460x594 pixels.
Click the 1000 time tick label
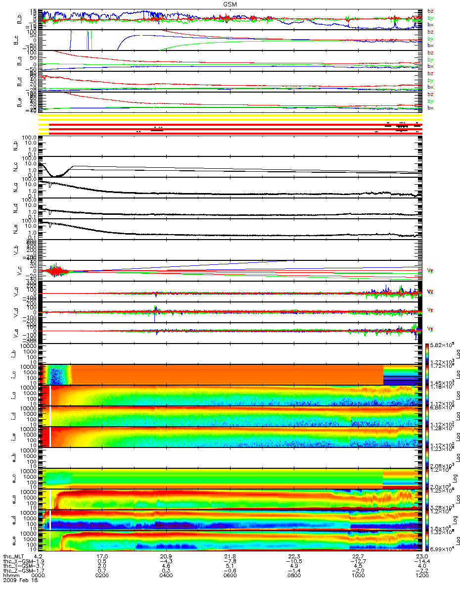click(x=358, y=576)
